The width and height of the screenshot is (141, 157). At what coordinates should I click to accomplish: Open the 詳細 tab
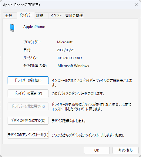coord(42,16)
